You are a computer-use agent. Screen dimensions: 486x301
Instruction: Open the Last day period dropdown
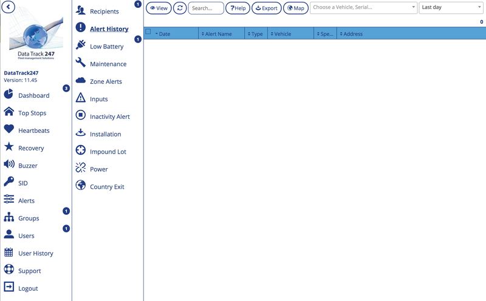point(451,7)
